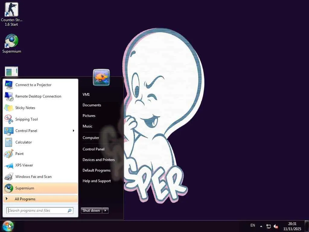The width and height of the screenshot is (309, 232).
Task: Click the Connect to a Projector icon
Action: click(x=9, y=85)
